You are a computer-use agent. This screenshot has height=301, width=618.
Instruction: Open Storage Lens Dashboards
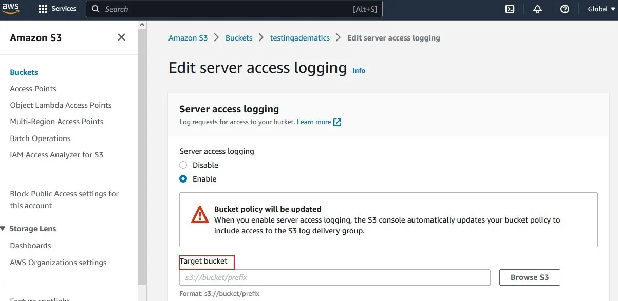pyautogui.click(x=30, y=246)
